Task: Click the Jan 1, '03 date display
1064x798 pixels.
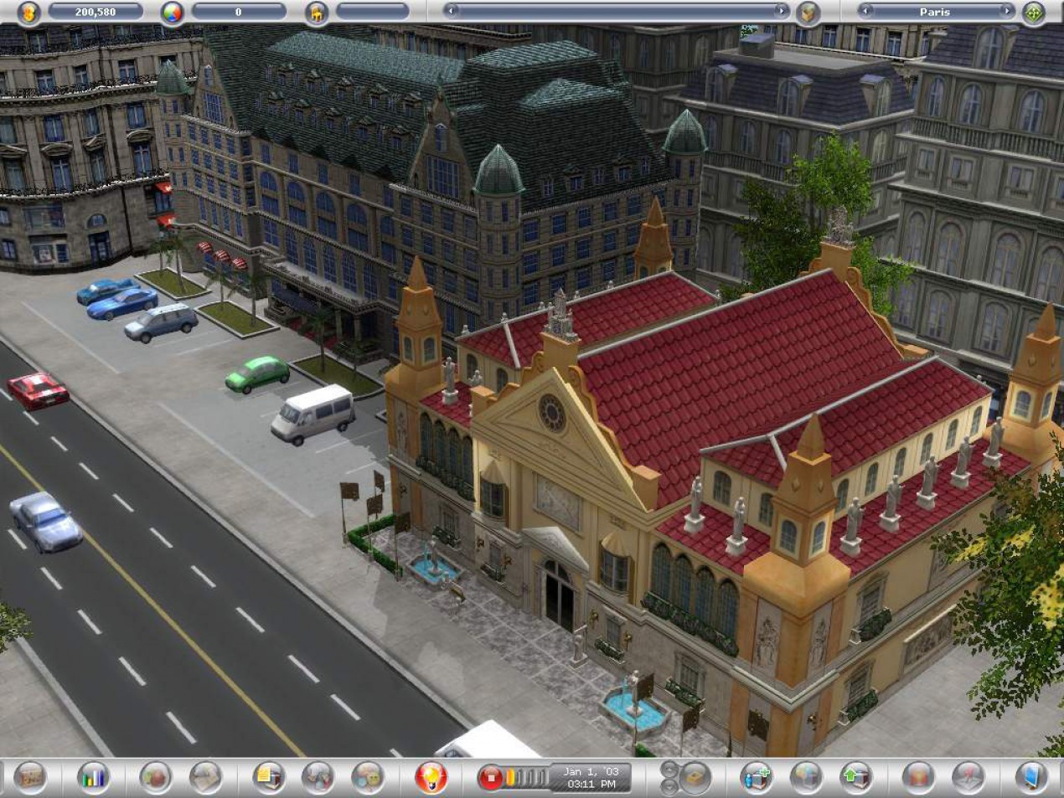Action: tap(591, 772)
